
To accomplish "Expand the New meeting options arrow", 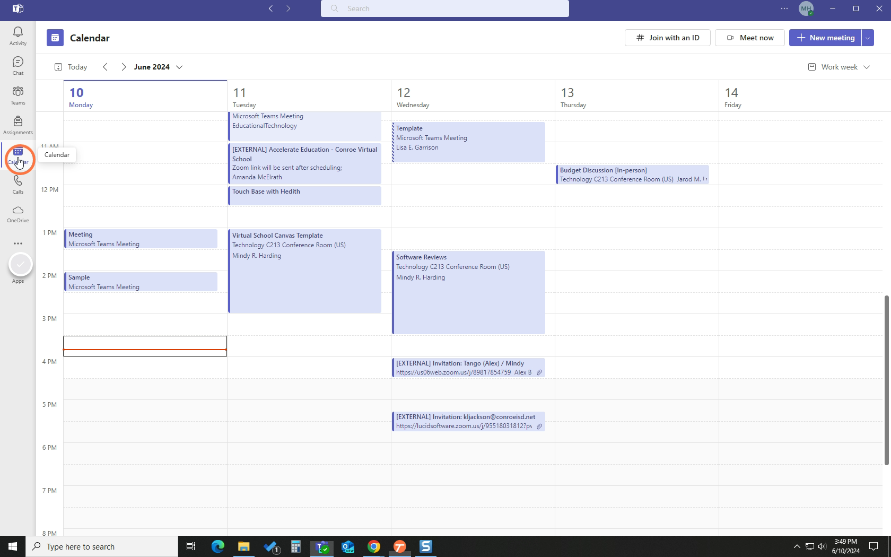I will tap(868, 38).
